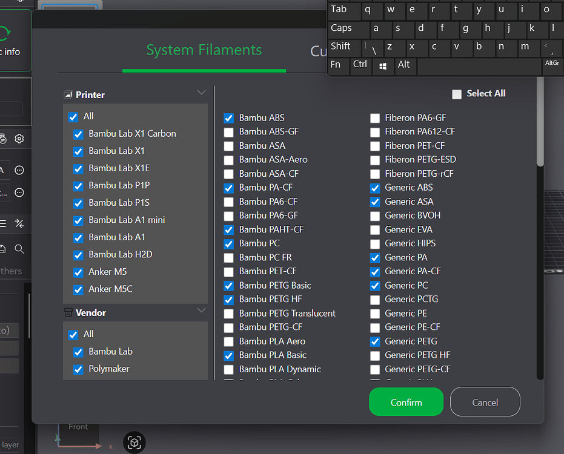Uncheck Bambu ABS filament

(x=228, y=118)
